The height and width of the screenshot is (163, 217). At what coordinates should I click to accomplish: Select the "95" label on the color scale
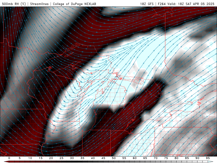(x=208, y=158)
